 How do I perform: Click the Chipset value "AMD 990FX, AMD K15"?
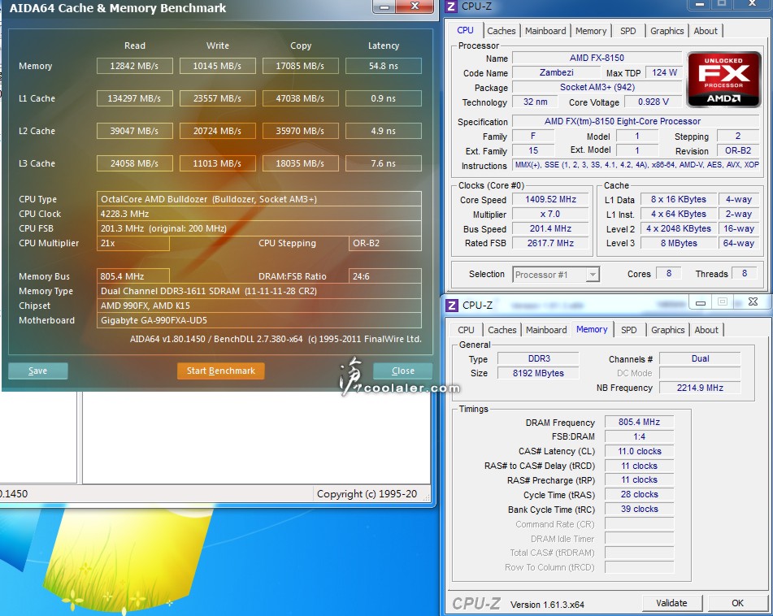(x=259, y=306)
